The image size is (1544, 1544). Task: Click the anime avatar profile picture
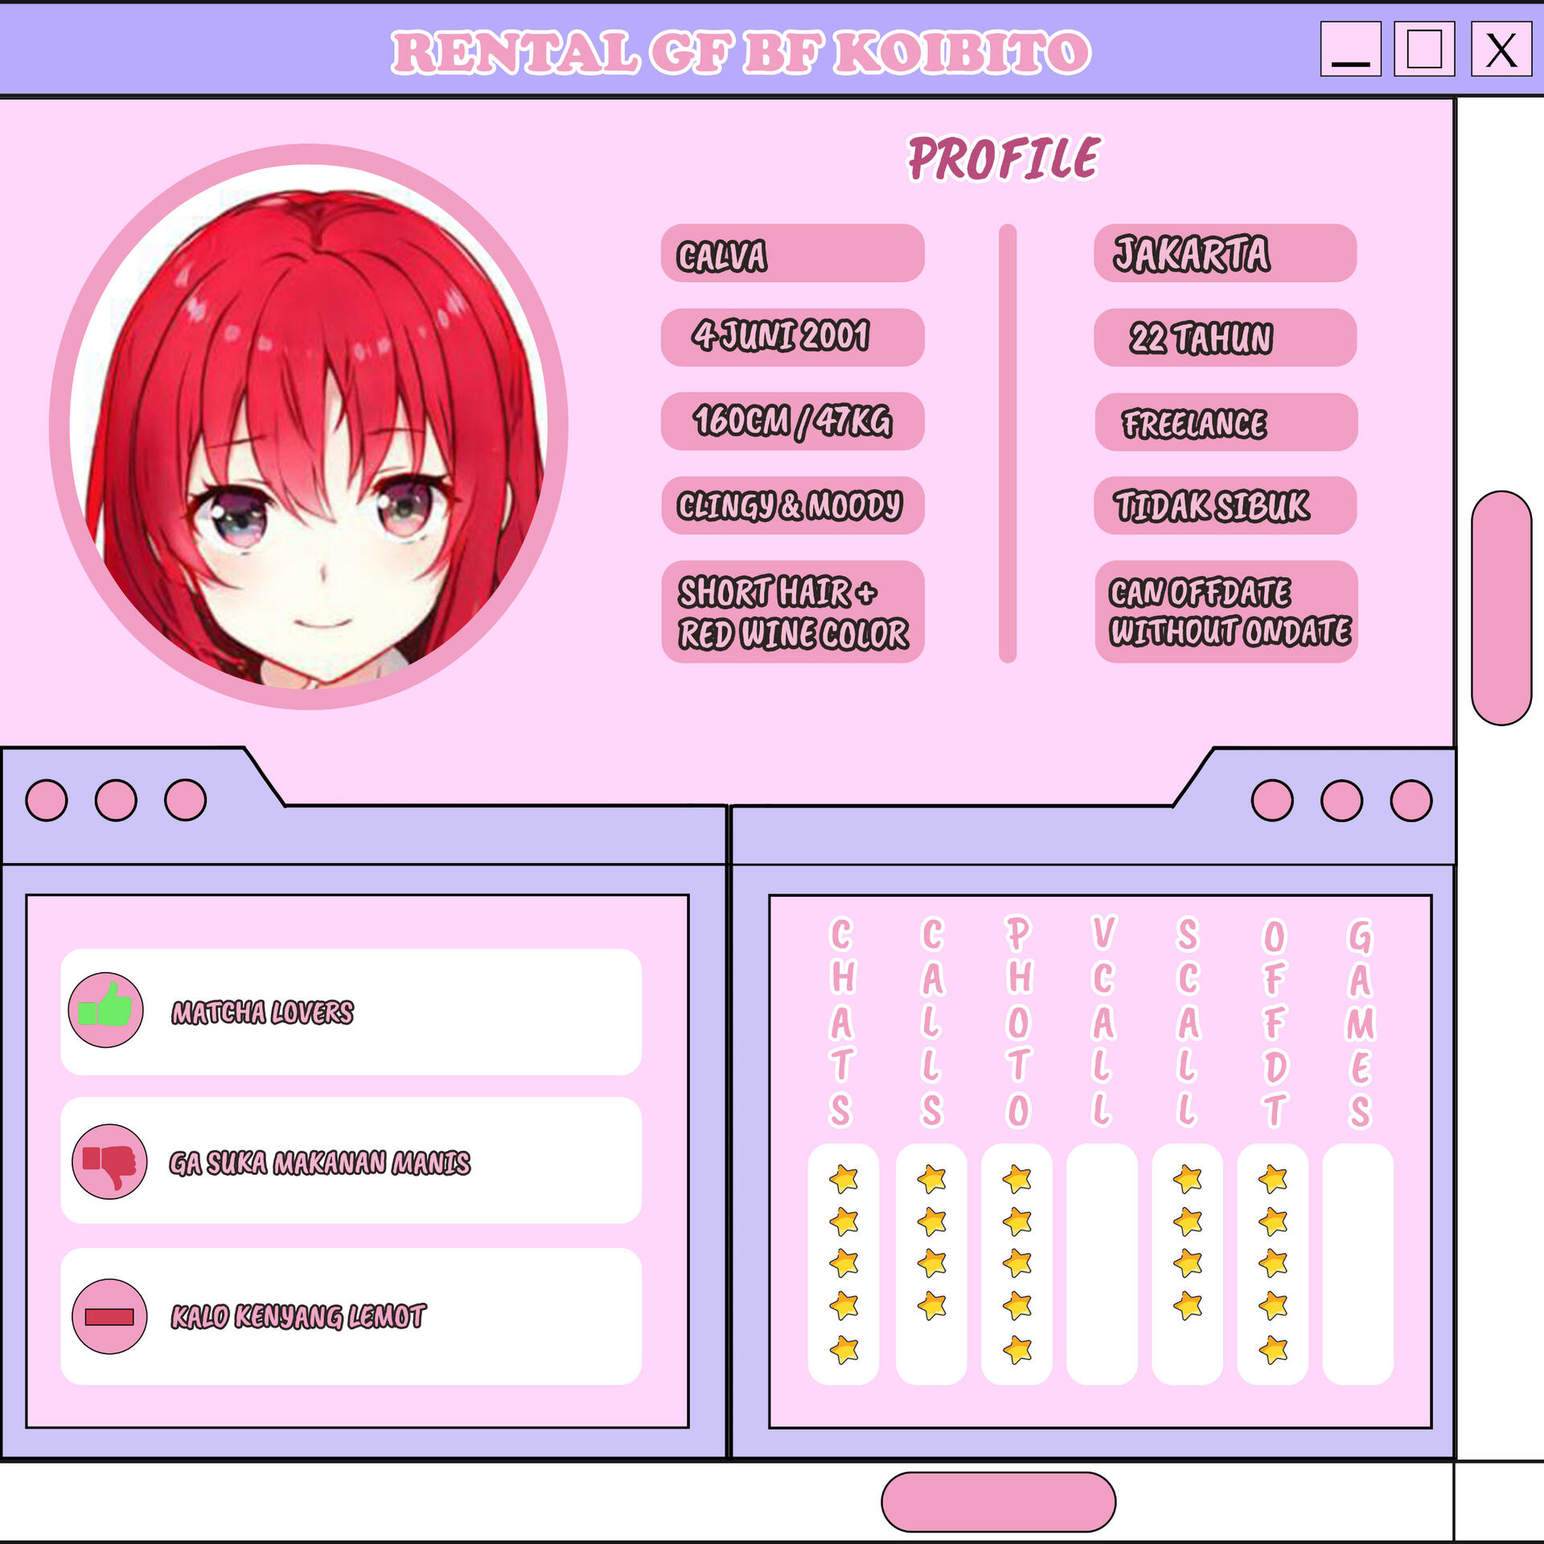click(x=309, y=426)
